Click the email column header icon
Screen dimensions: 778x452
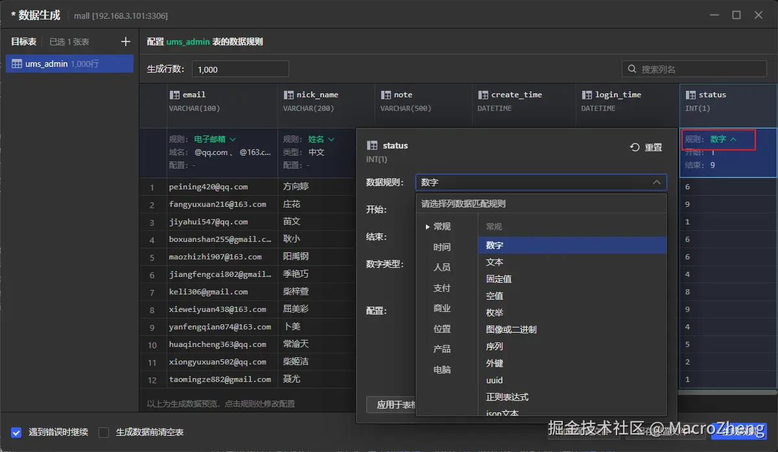click(x=174, y=95)
